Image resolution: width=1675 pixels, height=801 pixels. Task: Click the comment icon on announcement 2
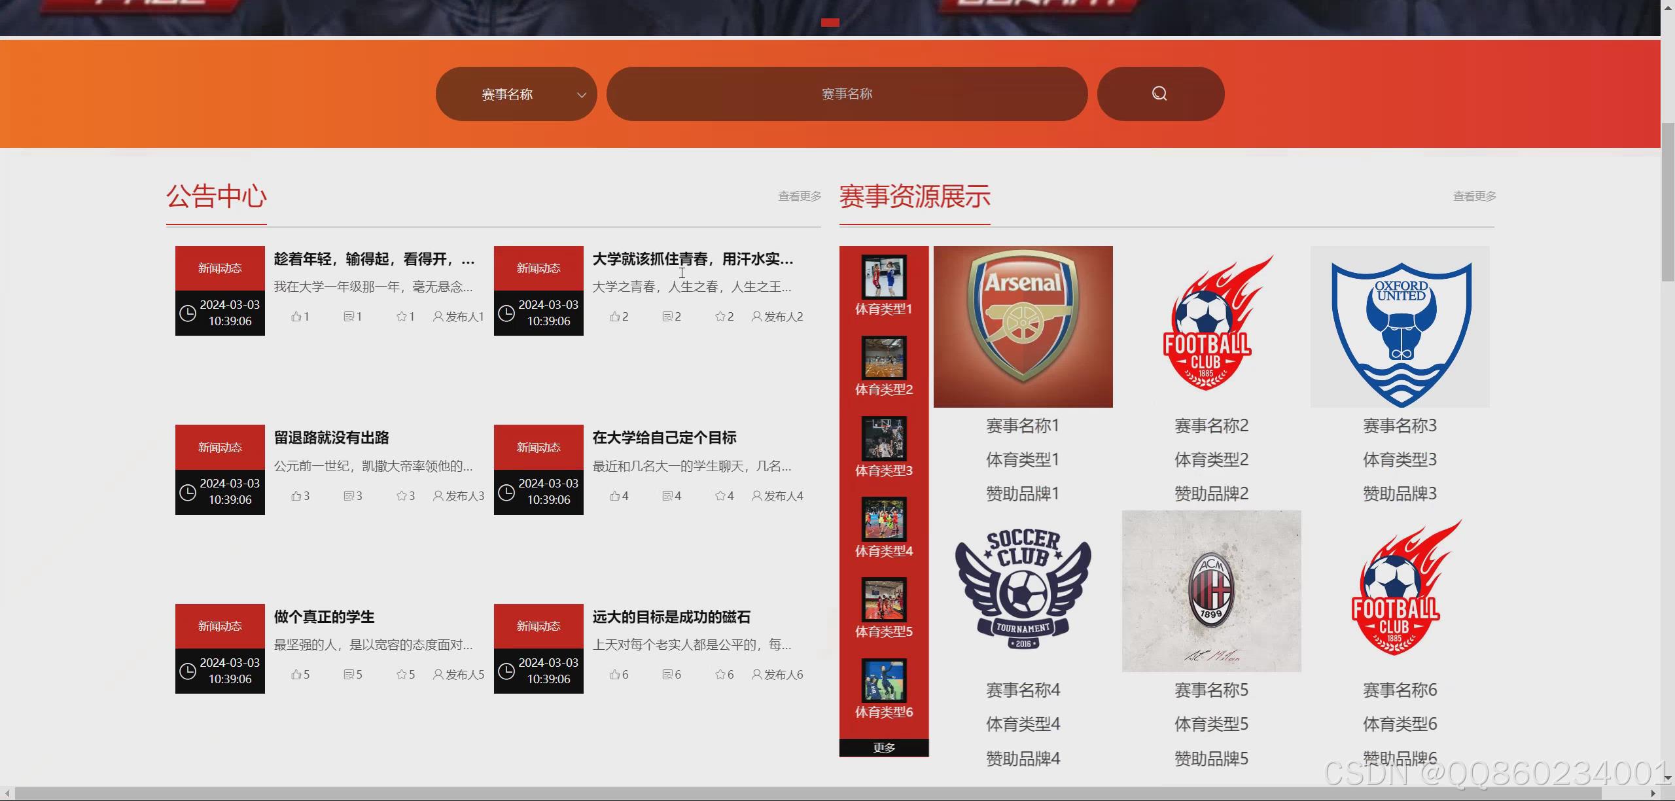(667, 317)
